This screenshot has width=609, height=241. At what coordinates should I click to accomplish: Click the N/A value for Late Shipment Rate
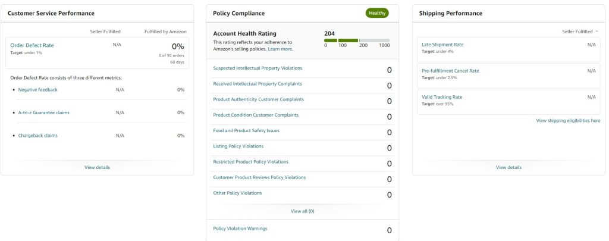pos(591,45)
